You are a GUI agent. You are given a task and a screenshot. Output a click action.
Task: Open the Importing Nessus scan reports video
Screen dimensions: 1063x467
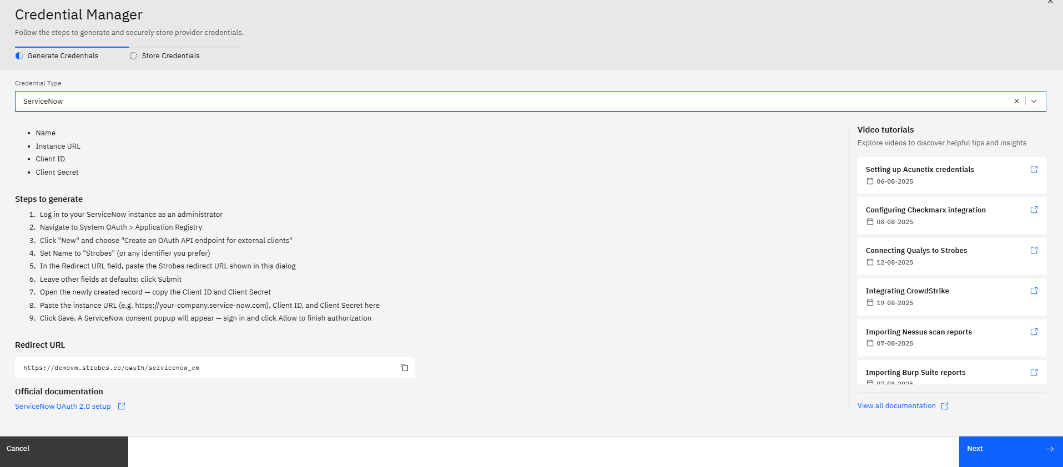(x=951, y=337)
